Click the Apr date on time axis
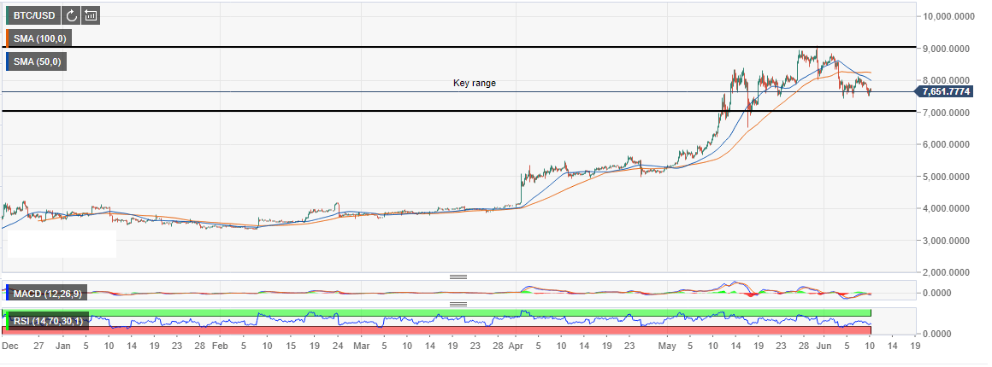Viewport: 992px width, 367px height. [515, 348]
